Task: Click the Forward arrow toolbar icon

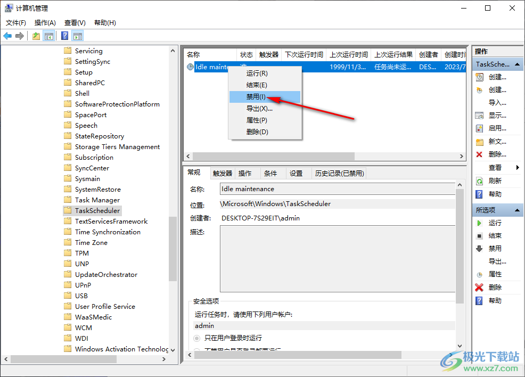Action: [x=20, y=36]
